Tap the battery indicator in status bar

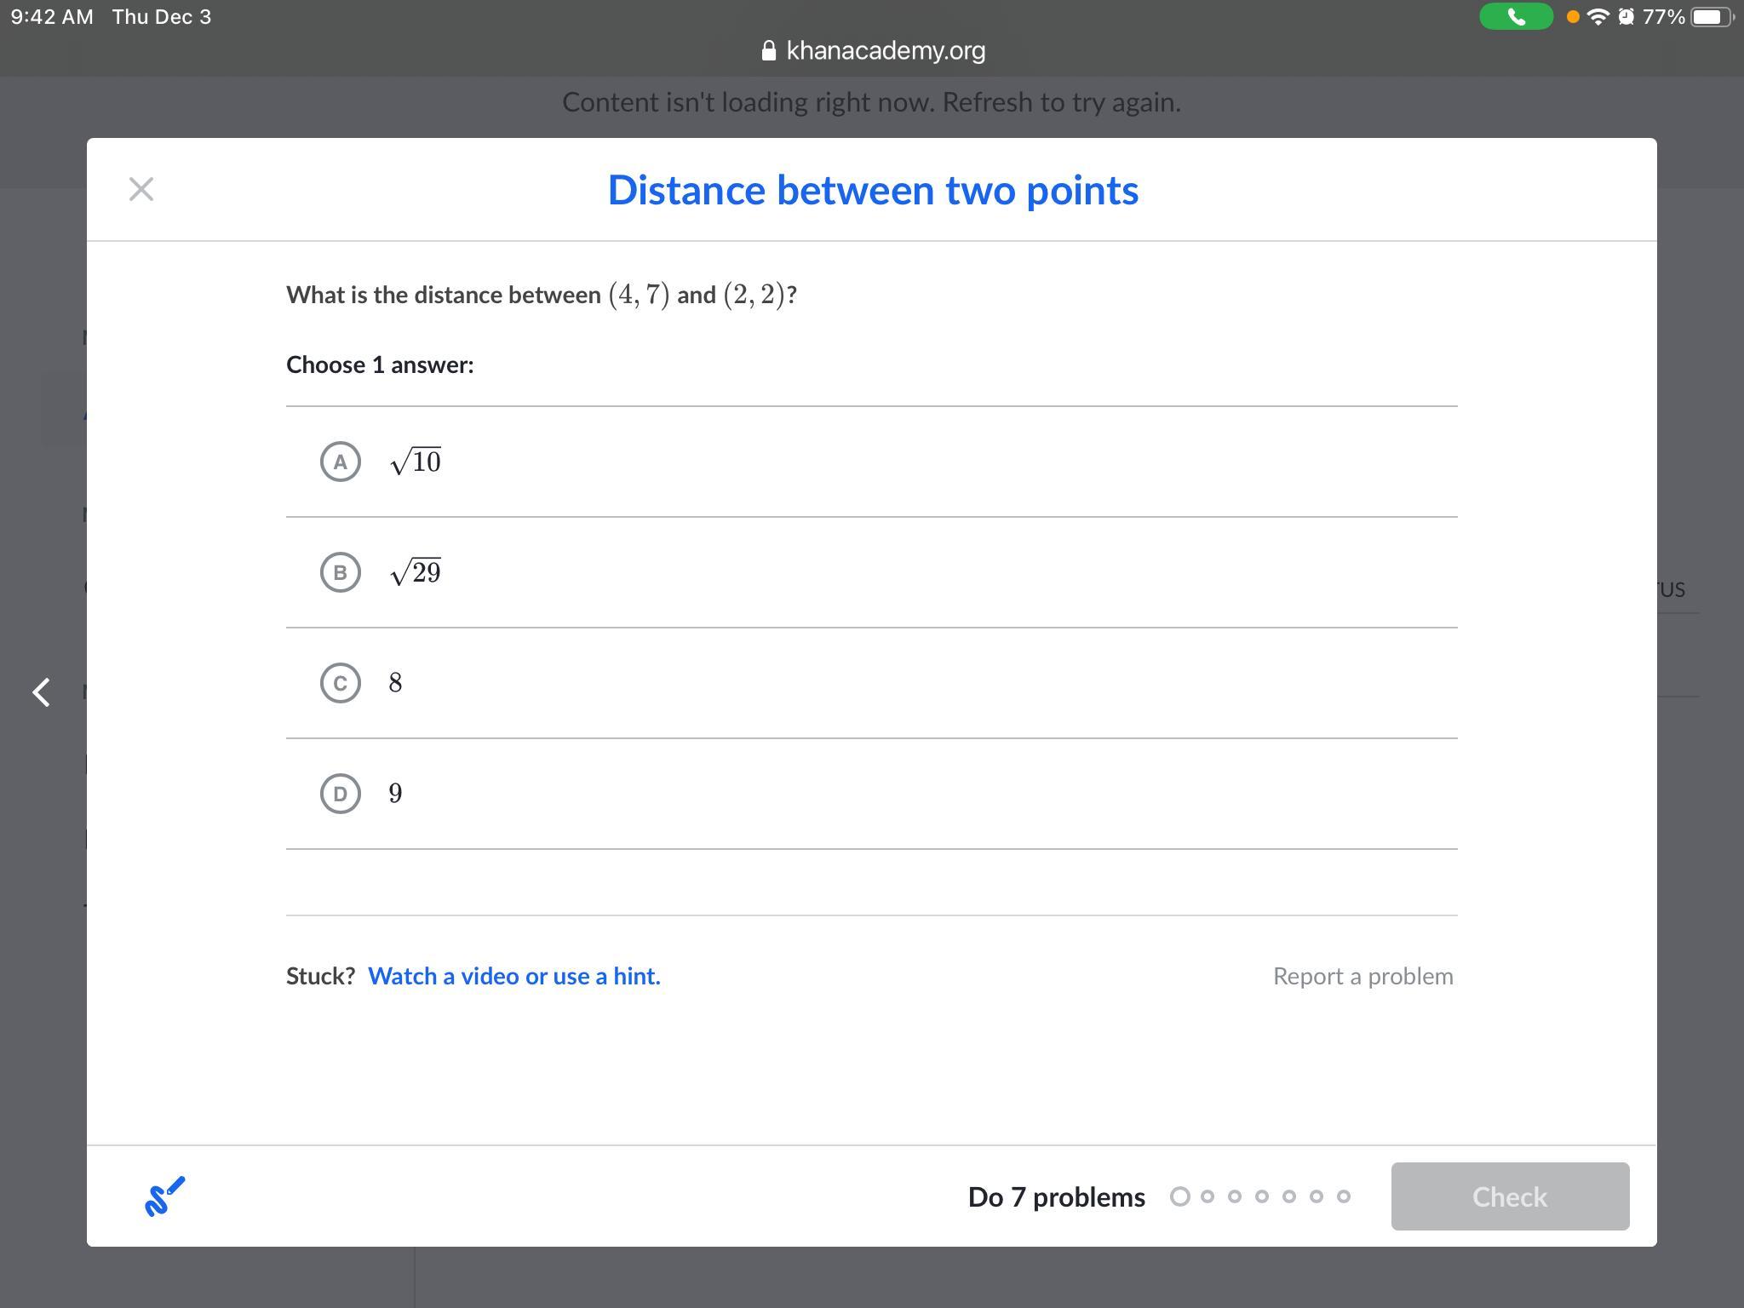(1710, 17)
